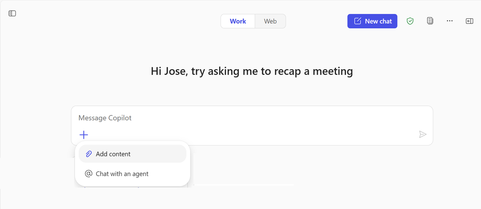Image resolution: width=481 pixels, height=209 pixels.
Task: Start a New chat
Action: (x=372, y=21)
